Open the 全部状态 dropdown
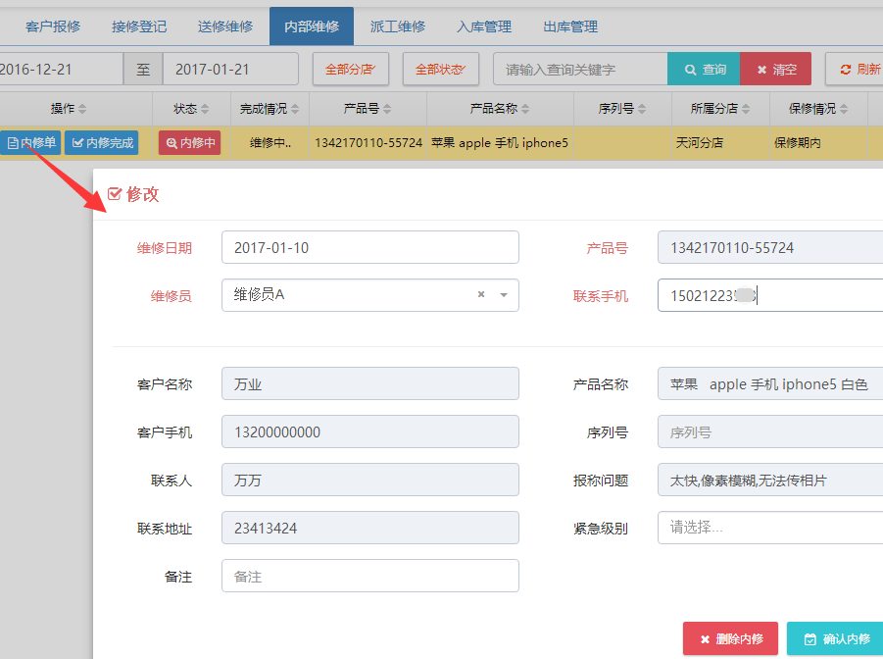The height and width of the screenshot is (659, 883). click(440, 70)
